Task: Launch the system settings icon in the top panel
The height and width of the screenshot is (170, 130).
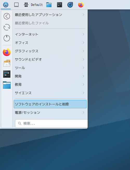Action: (60, 5)
